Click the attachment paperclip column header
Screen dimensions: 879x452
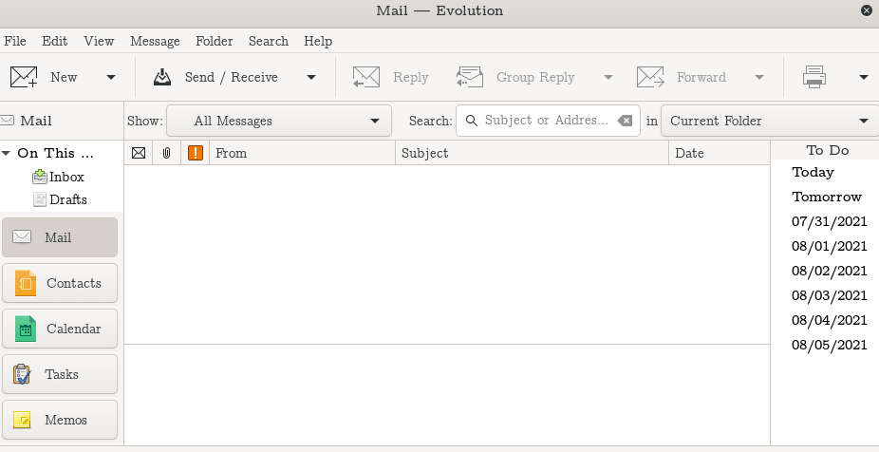click(166, 153)
